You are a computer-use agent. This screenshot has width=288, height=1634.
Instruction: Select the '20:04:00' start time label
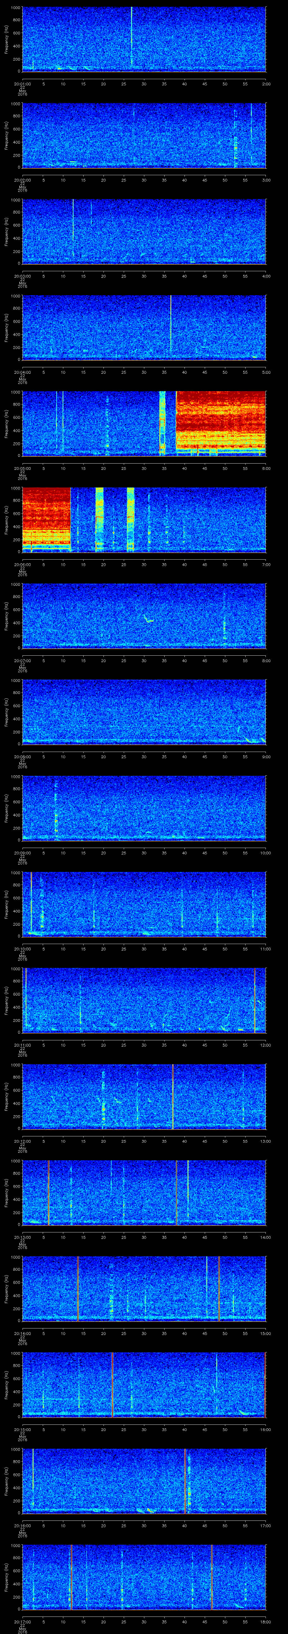[x=22, y=372]
